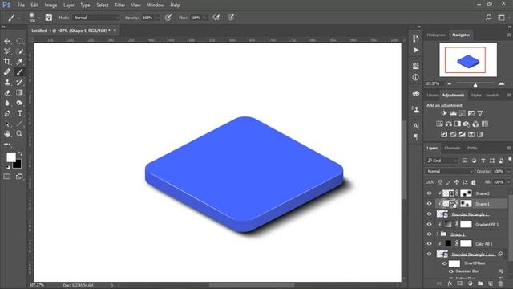Select the Sponge tool
Screen dimensions: 513x289
click(x=19, y=103)
